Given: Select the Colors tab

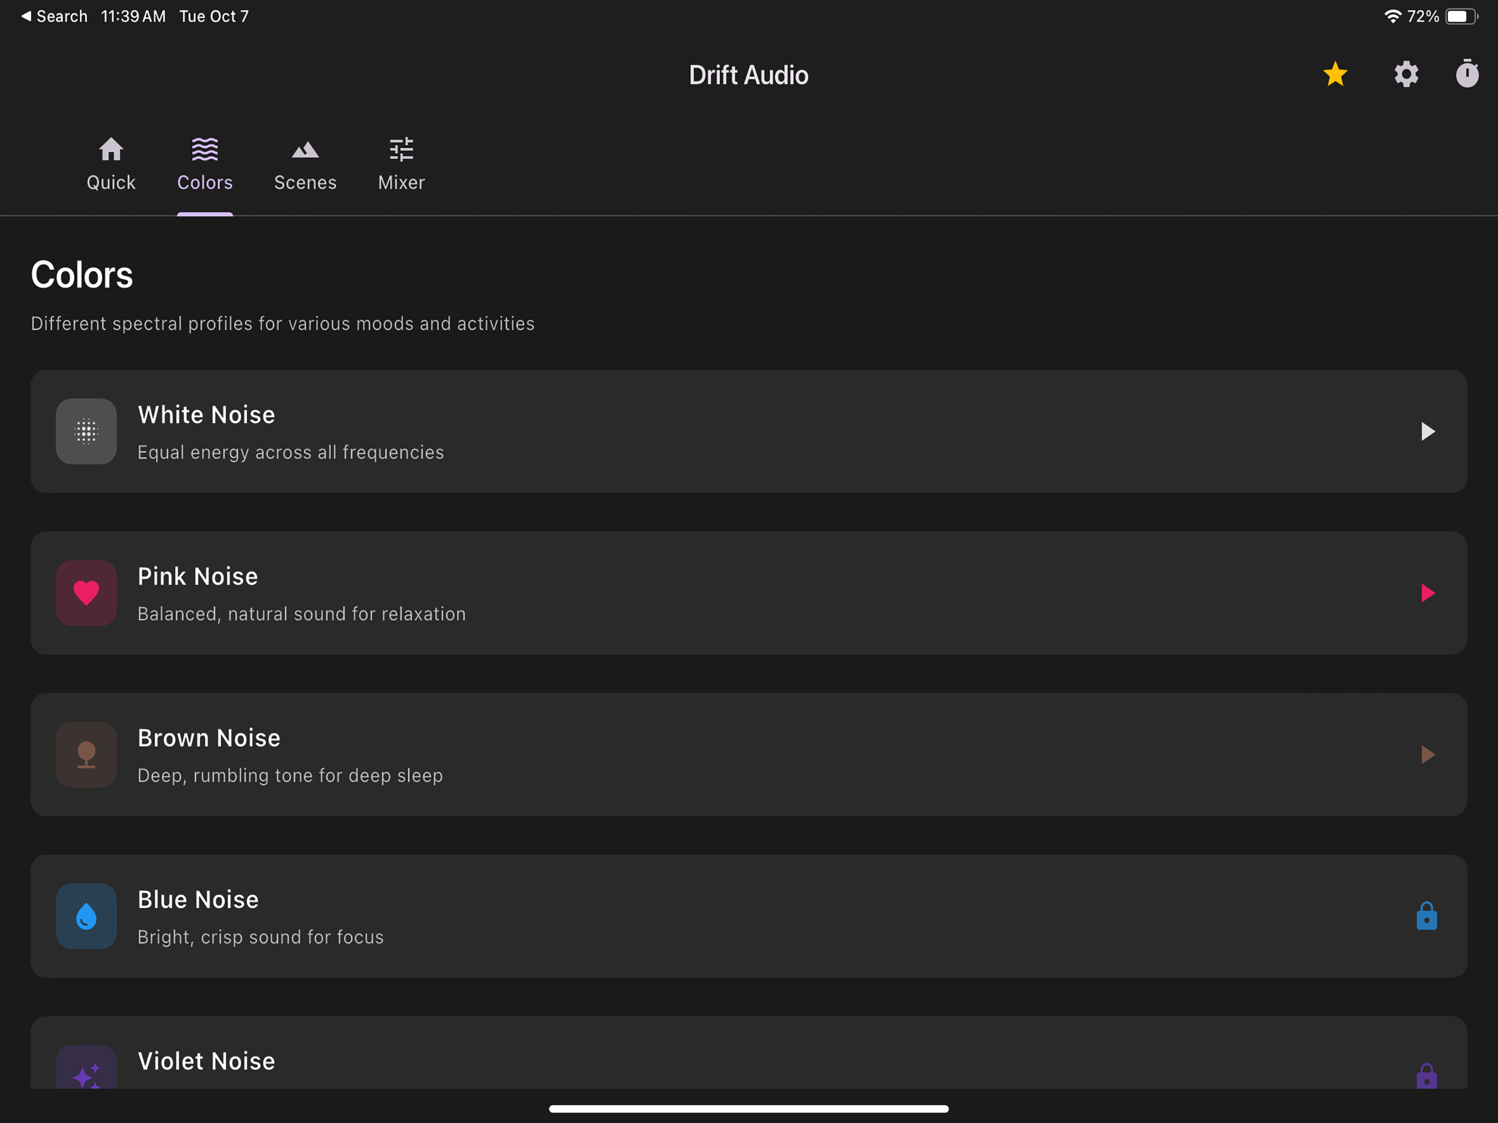Looking at the screenshot, I should (x=205, y=164).
